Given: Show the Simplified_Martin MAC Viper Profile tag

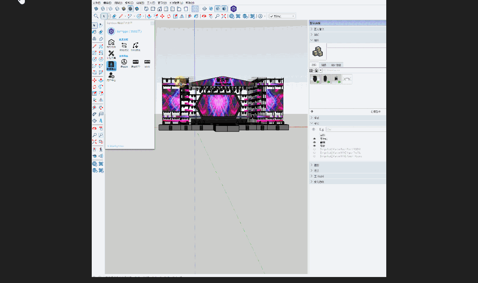Looking at the screenshot, I should click(314, 152).
